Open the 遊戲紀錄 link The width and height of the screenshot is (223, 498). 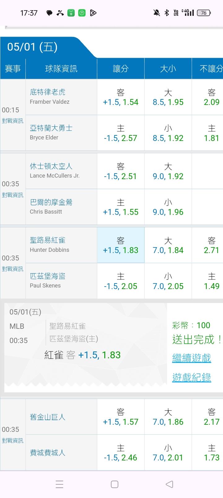click(x=191, y=378)
